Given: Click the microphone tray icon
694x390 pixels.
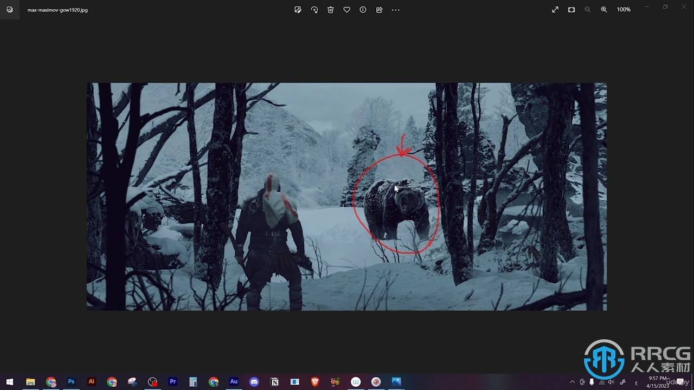Looking at the screenshot, I should [x=592, y=382].
